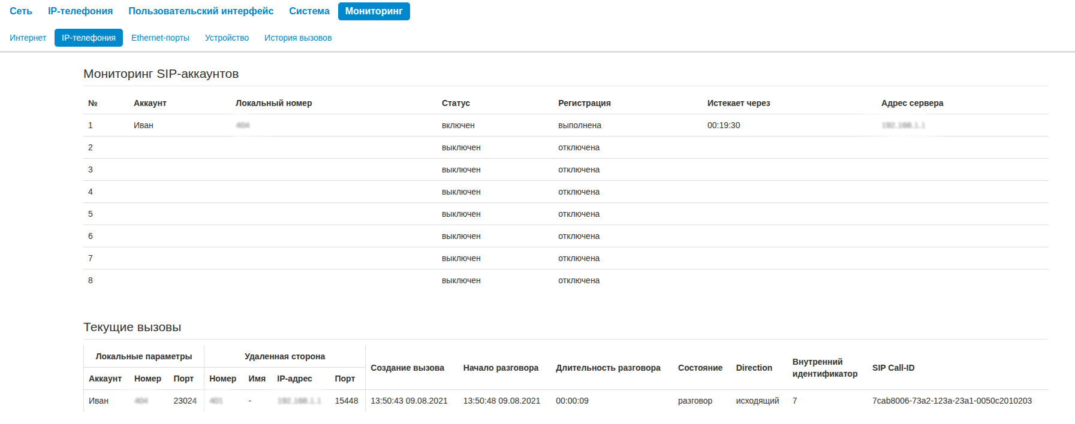Click conversation start time 13:50:48 09.08.2021

click(502, 401)
